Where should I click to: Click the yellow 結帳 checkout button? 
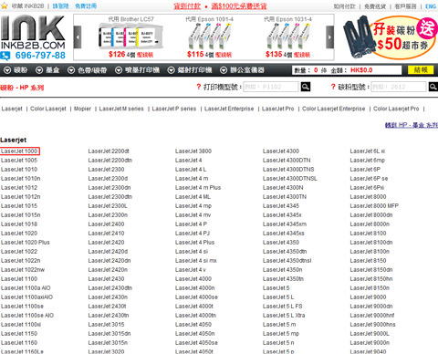(x=421, y=70)
